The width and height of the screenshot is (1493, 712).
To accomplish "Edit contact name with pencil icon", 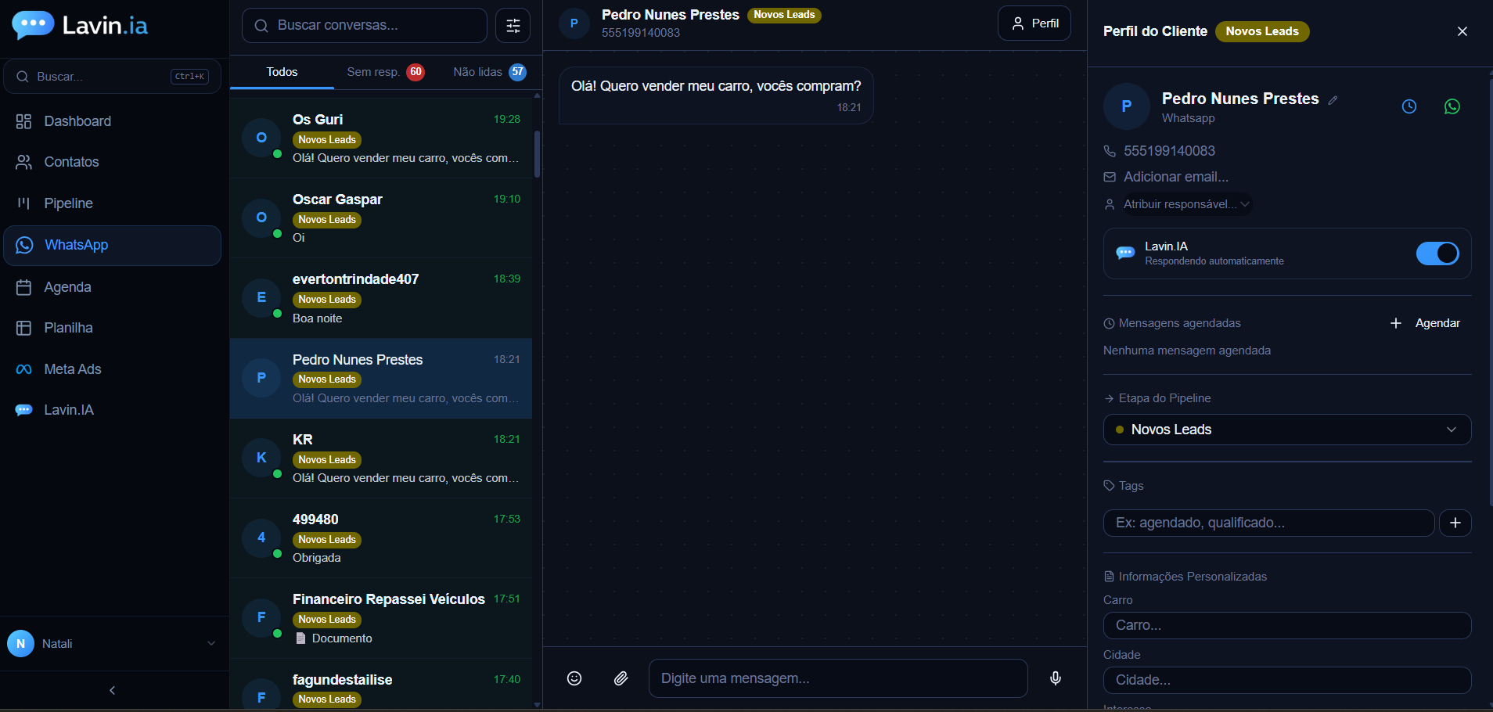I will [x=1333, y=100].
